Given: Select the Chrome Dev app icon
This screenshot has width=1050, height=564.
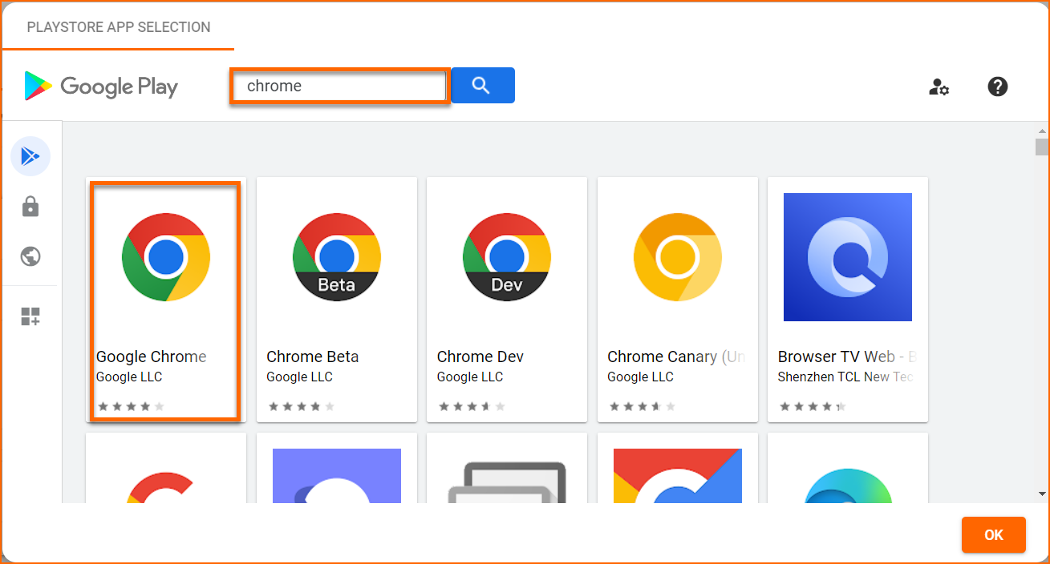Looking at the screenshot, I should pos(507,257).
